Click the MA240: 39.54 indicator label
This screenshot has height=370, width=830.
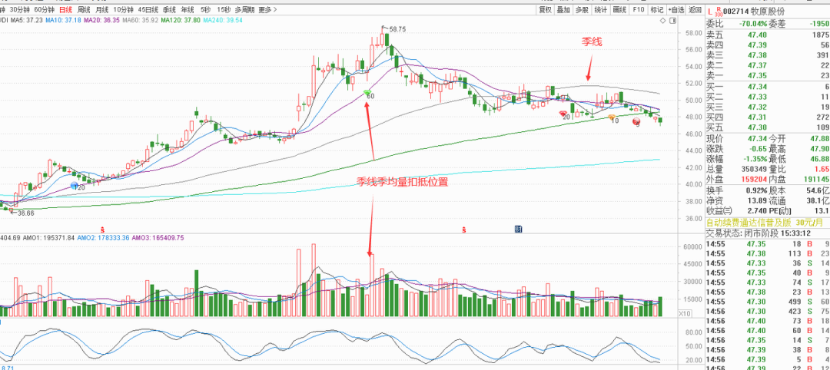coord(223,19)
